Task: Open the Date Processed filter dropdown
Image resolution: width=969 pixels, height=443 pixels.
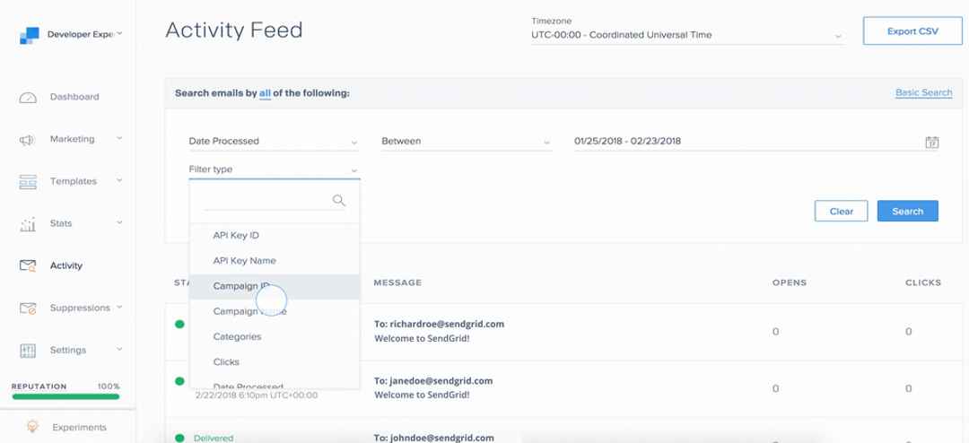Action: coord(275,142)
